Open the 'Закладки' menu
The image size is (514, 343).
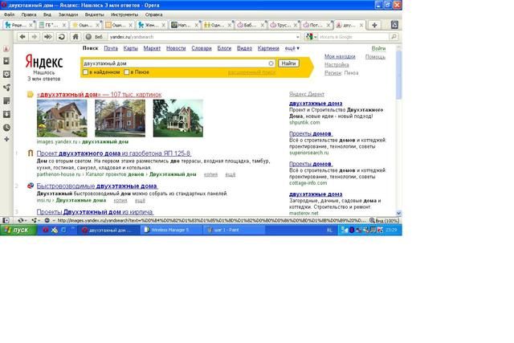tap(68, 14)
